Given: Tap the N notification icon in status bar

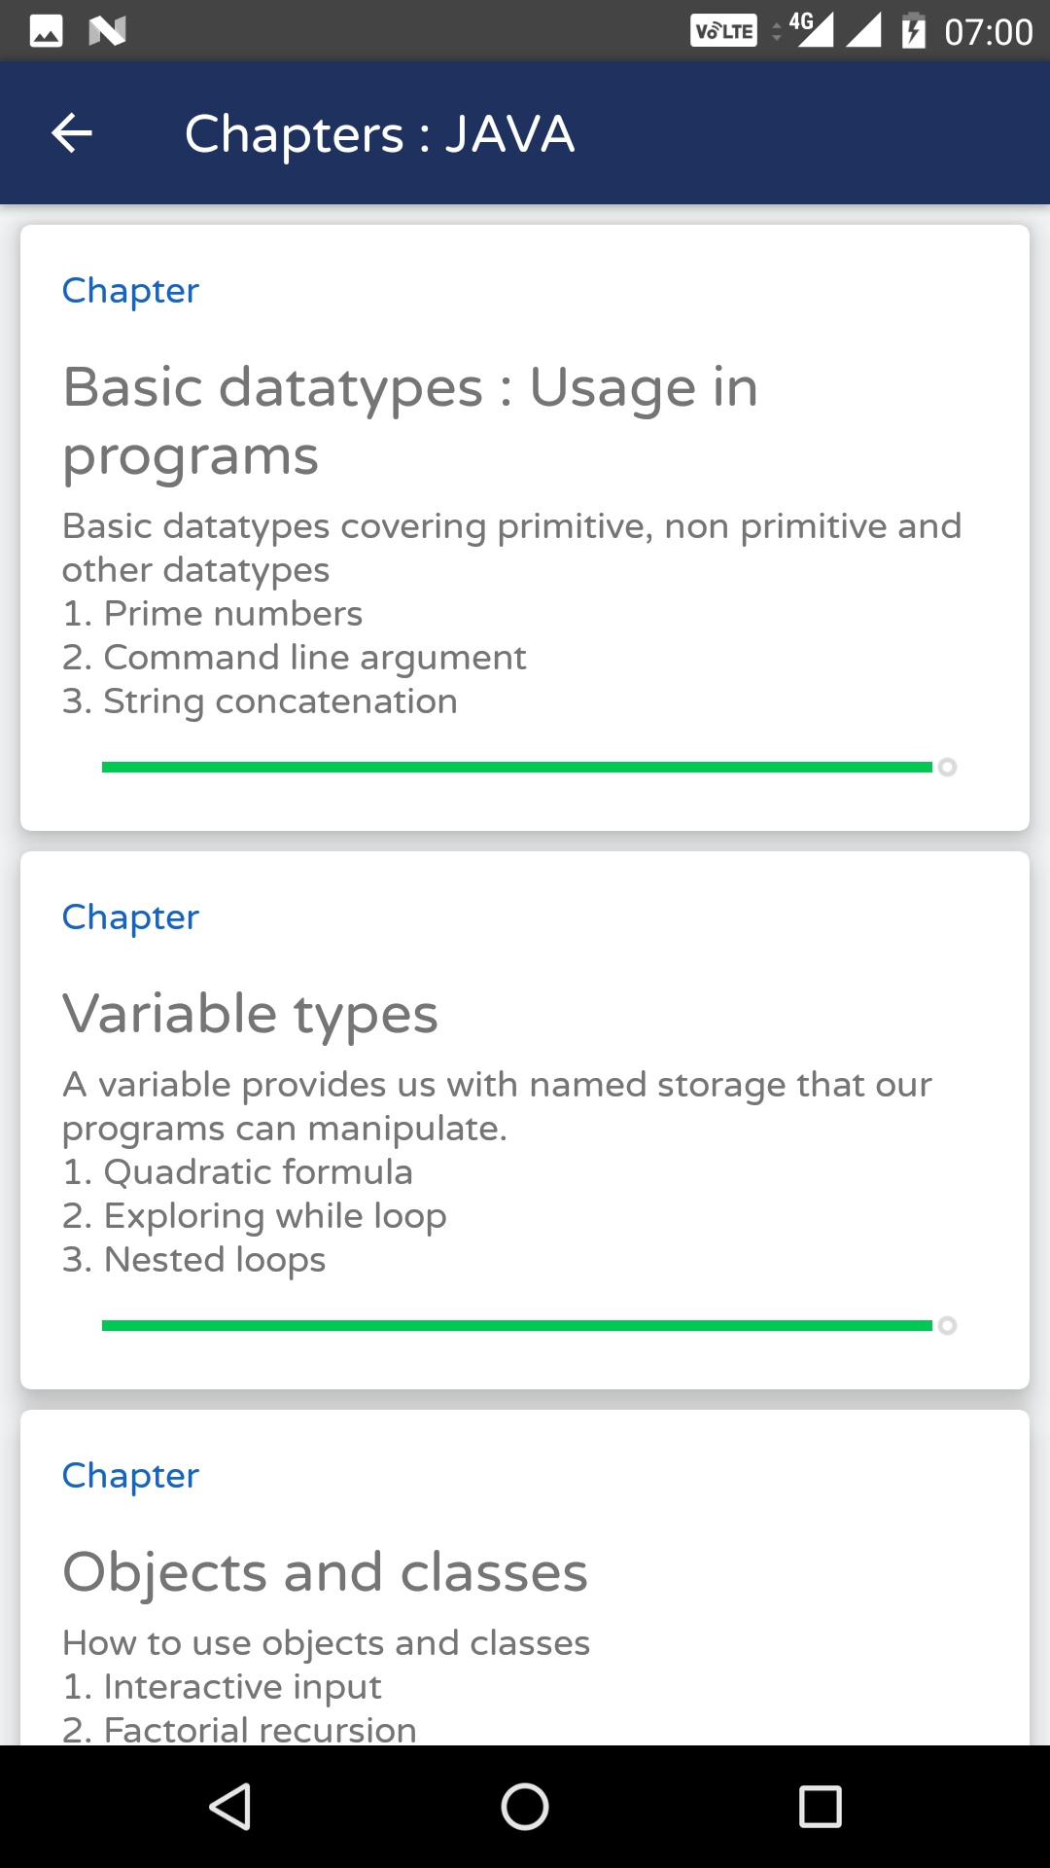Looking at the screenshot, I should 107,31.
